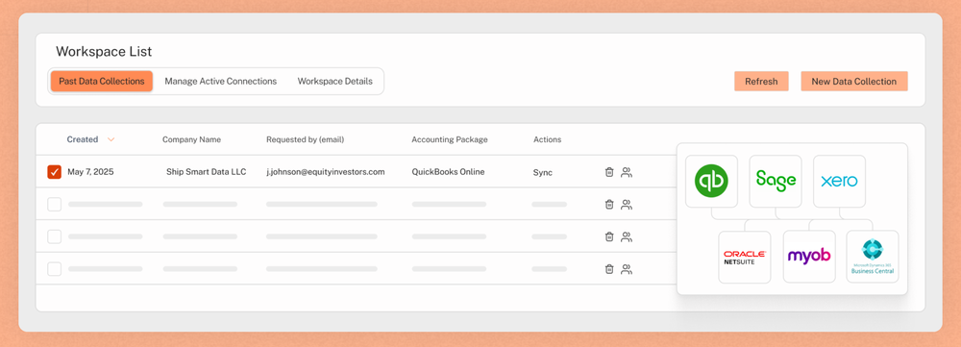Click the Accounting Package column header
The width and height of the screenshot is (961, 347).
coord(450,139)
